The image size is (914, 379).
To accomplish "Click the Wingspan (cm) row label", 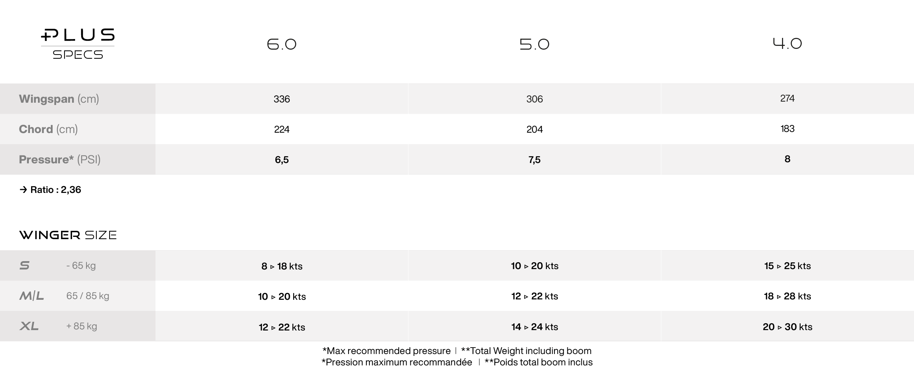I will pos(59,99).
